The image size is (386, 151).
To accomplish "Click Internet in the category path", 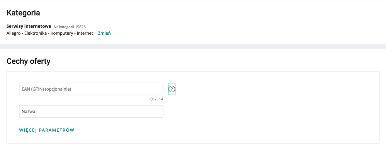I will click(85, 33).
